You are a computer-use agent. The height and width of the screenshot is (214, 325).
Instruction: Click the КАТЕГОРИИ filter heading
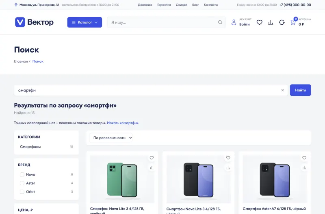pos(29,137)
